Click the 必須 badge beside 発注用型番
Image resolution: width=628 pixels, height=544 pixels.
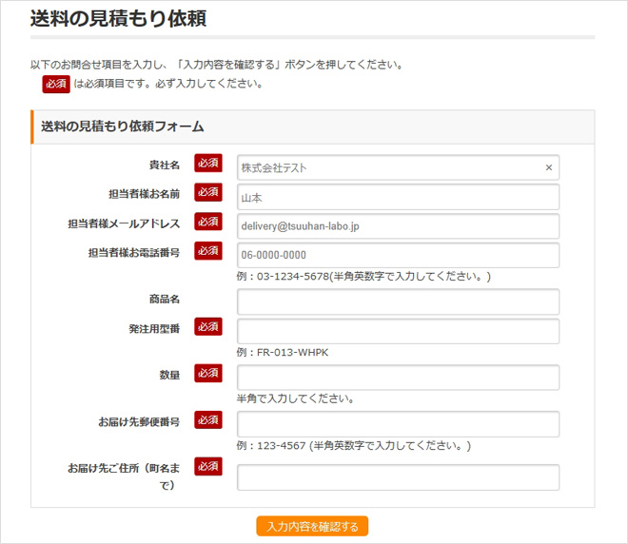coord(208,326)
